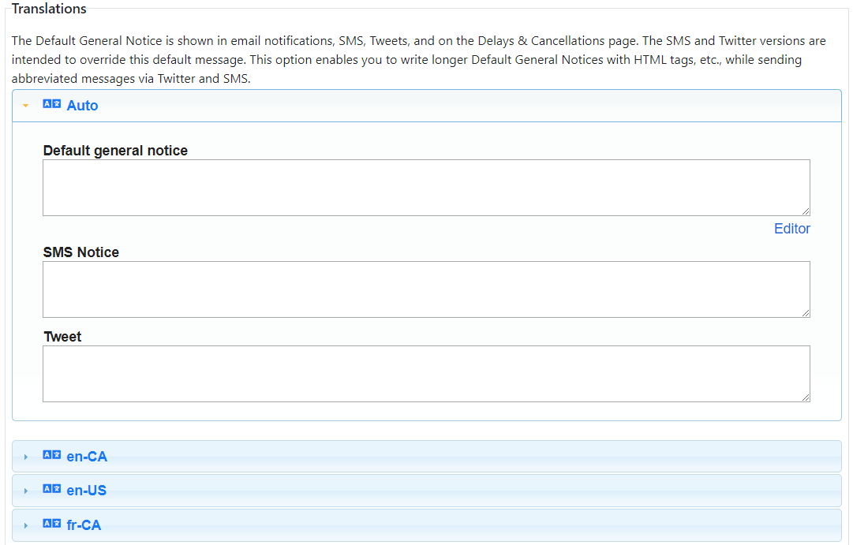The image size is (853, 545).
Task: Open the en-US translation header label
Action: point(86,491)
